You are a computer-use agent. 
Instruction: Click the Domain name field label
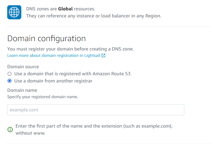coord(22,90)
